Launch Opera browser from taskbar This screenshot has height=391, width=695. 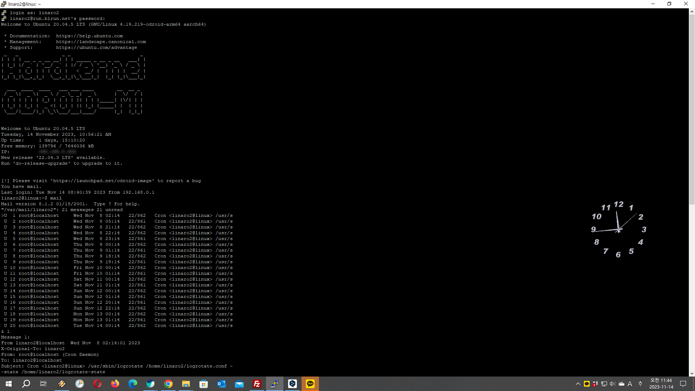(x=97, y=384)
